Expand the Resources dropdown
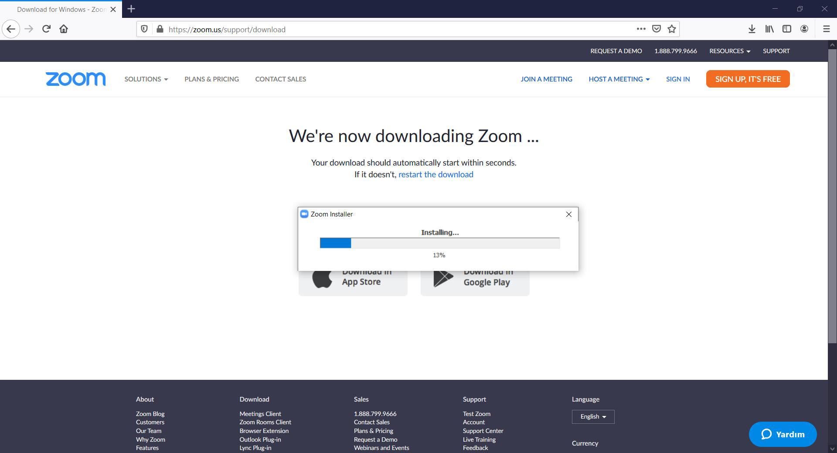The width and height of the screenshot is (837, 453). tap(730, 51)
